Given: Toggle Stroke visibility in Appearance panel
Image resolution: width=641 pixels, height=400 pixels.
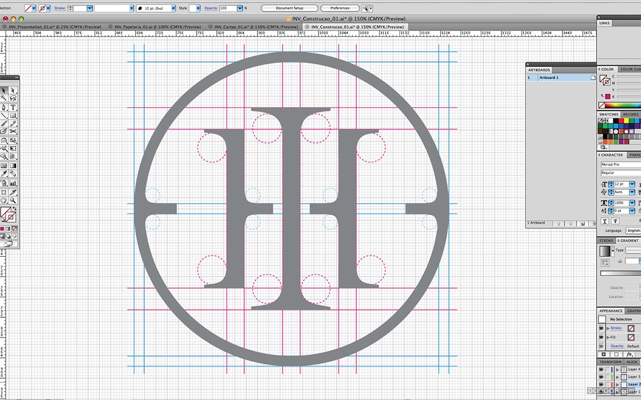Looking at the screenshot, I should [601, 328].
